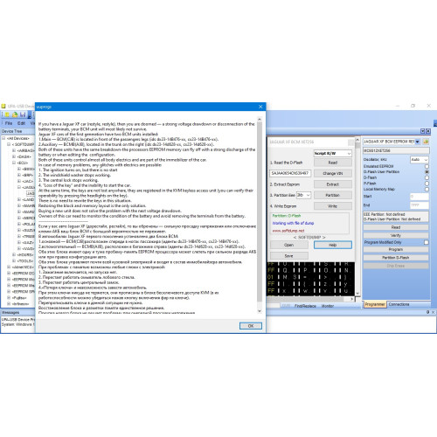The height and width of the screenshot is (437, 437).
Task: Collapse the ECU tree node
Action: pyautogui.click(x=14, y=163)
